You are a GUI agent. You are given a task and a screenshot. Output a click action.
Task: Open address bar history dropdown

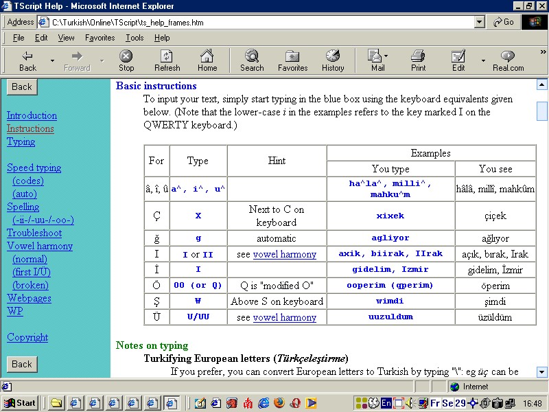pyautogui.click(x=479, y=22)
